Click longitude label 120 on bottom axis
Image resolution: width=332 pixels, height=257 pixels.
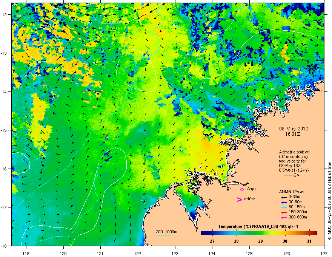63,253
